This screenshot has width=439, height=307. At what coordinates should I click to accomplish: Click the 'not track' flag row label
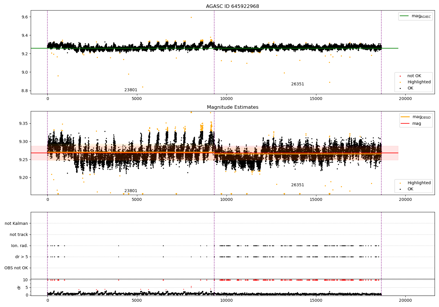pyautogui.click(x=19, y=235)
